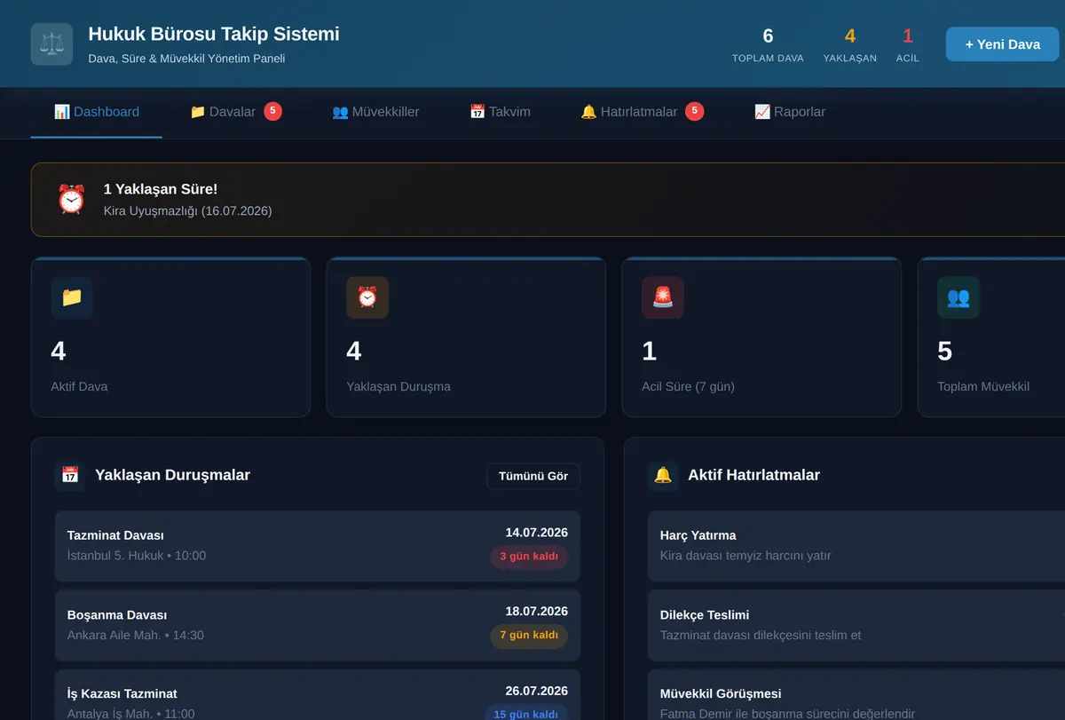Click the people icon on Toplam Müvekkil card
Screen dimensions: 1065x720
(x=958, y=297)
